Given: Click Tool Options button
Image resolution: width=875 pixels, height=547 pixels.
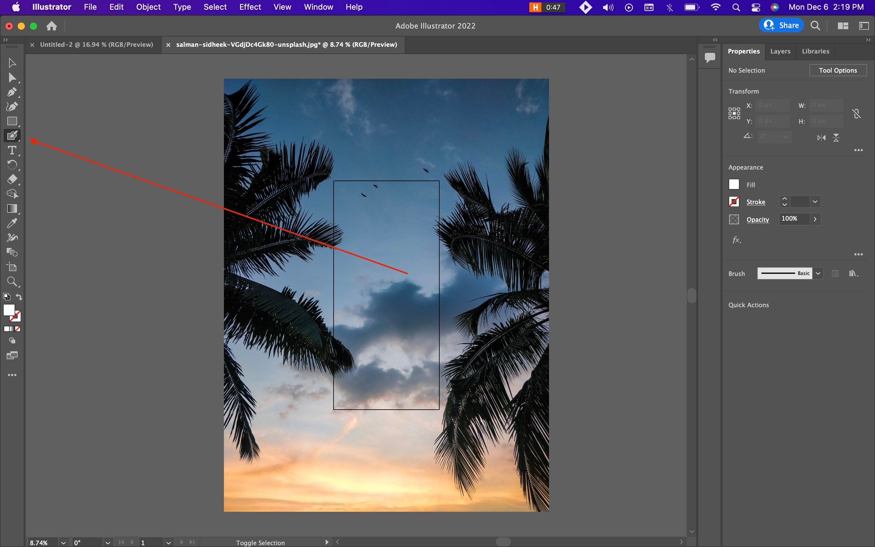Looking at the screenshot, I should [x=837, y=70].
